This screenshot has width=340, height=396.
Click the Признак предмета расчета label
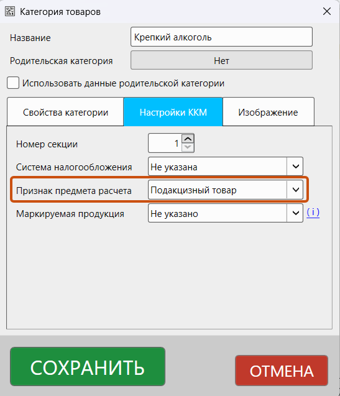pos(74,191)
